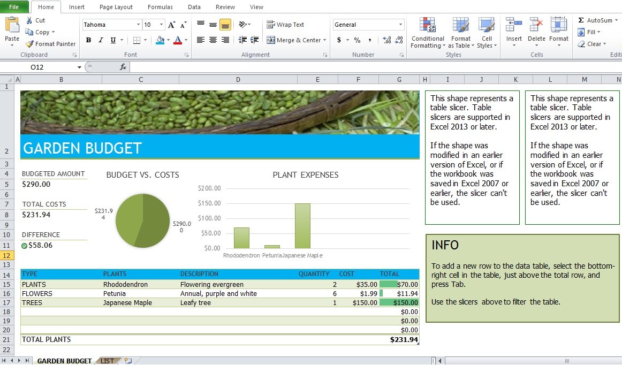The image size is (622, 365).
Task: Toggle Wrap Text
Action: 285,25
